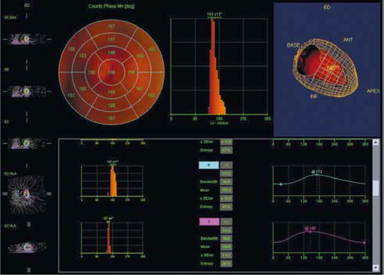Click the @148 peak marker on pink curve
Image resolution: width=384 pixels, height=275 pixels.
tap(310, 231)
